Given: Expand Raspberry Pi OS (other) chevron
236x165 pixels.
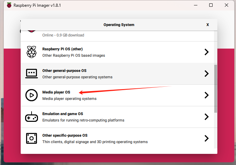Looking at the screenshot, I should click(206, 52).
